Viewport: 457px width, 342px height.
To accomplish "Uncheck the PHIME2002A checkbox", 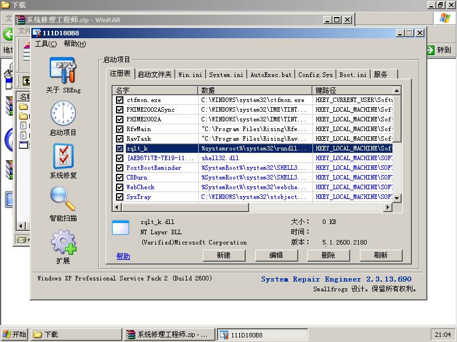I will 119,119.
